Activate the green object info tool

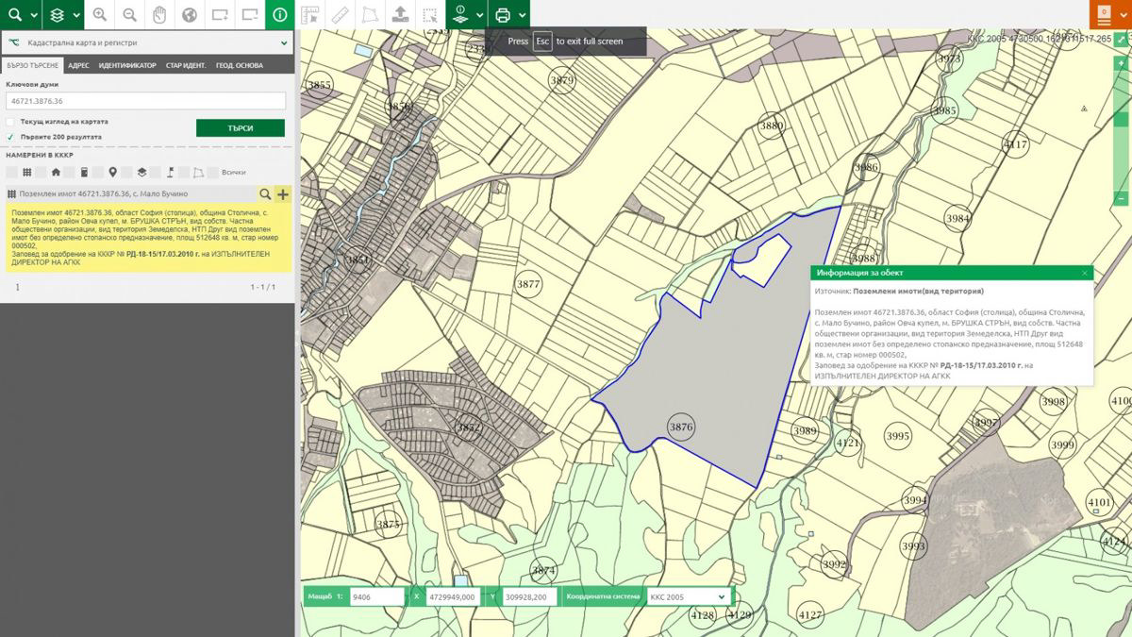point(279,14)
